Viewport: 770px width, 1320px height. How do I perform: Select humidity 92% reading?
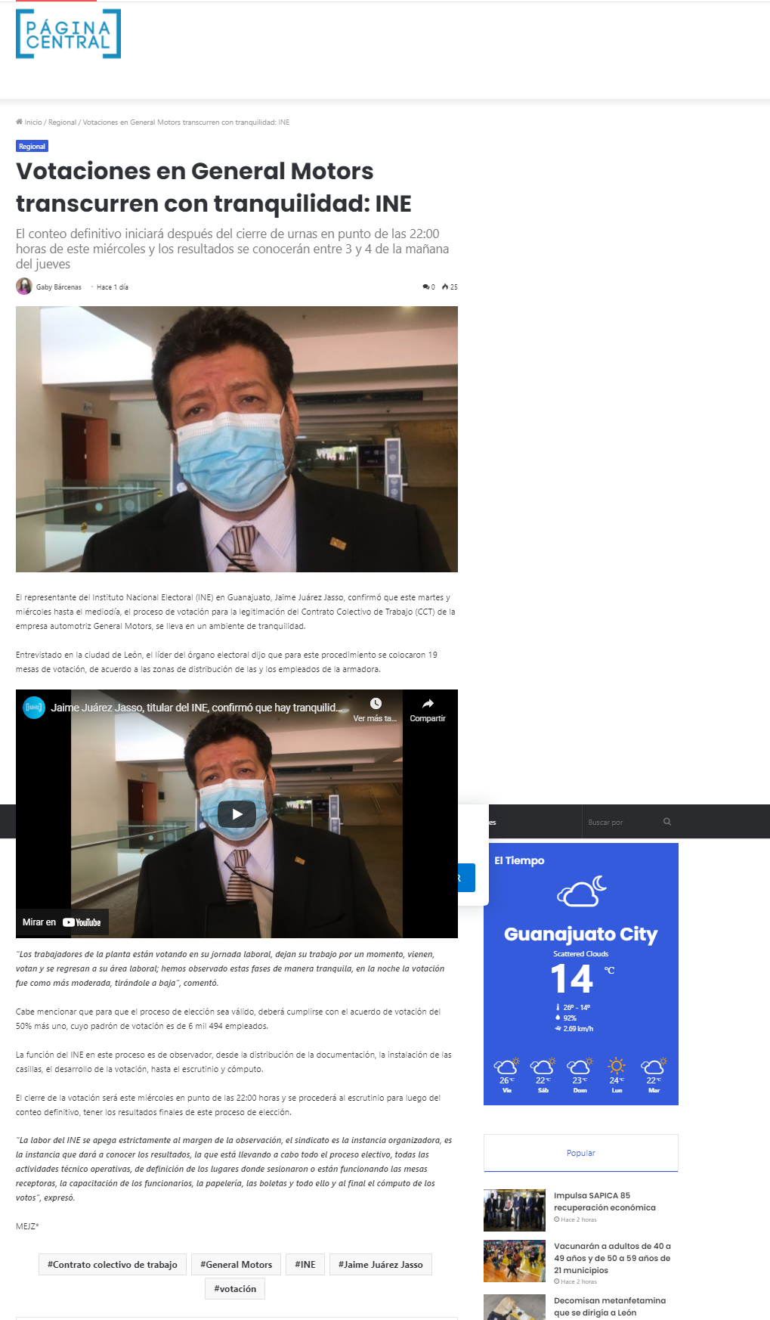click(566, 1018)
